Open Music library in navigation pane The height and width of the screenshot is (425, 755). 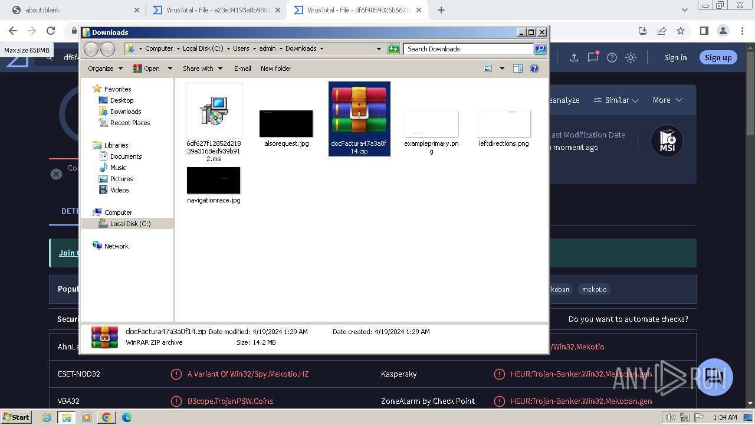tap(118, 168)
